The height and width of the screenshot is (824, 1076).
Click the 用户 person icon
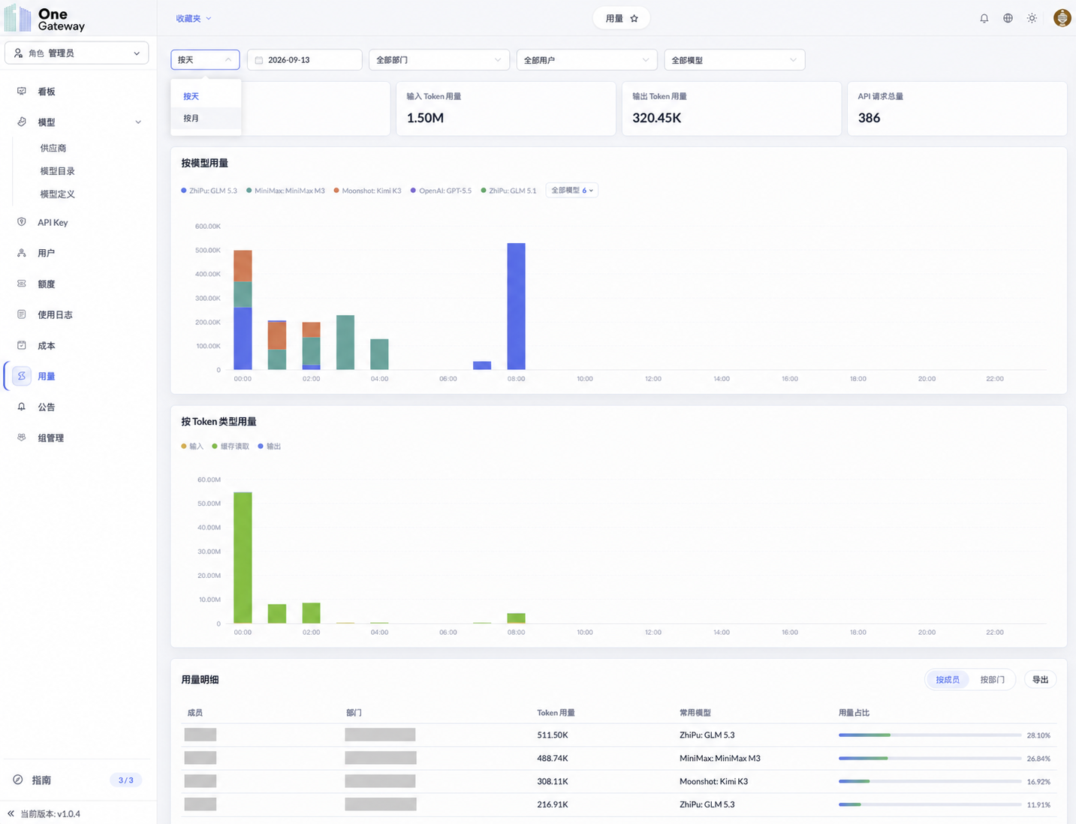click(22, 253)
